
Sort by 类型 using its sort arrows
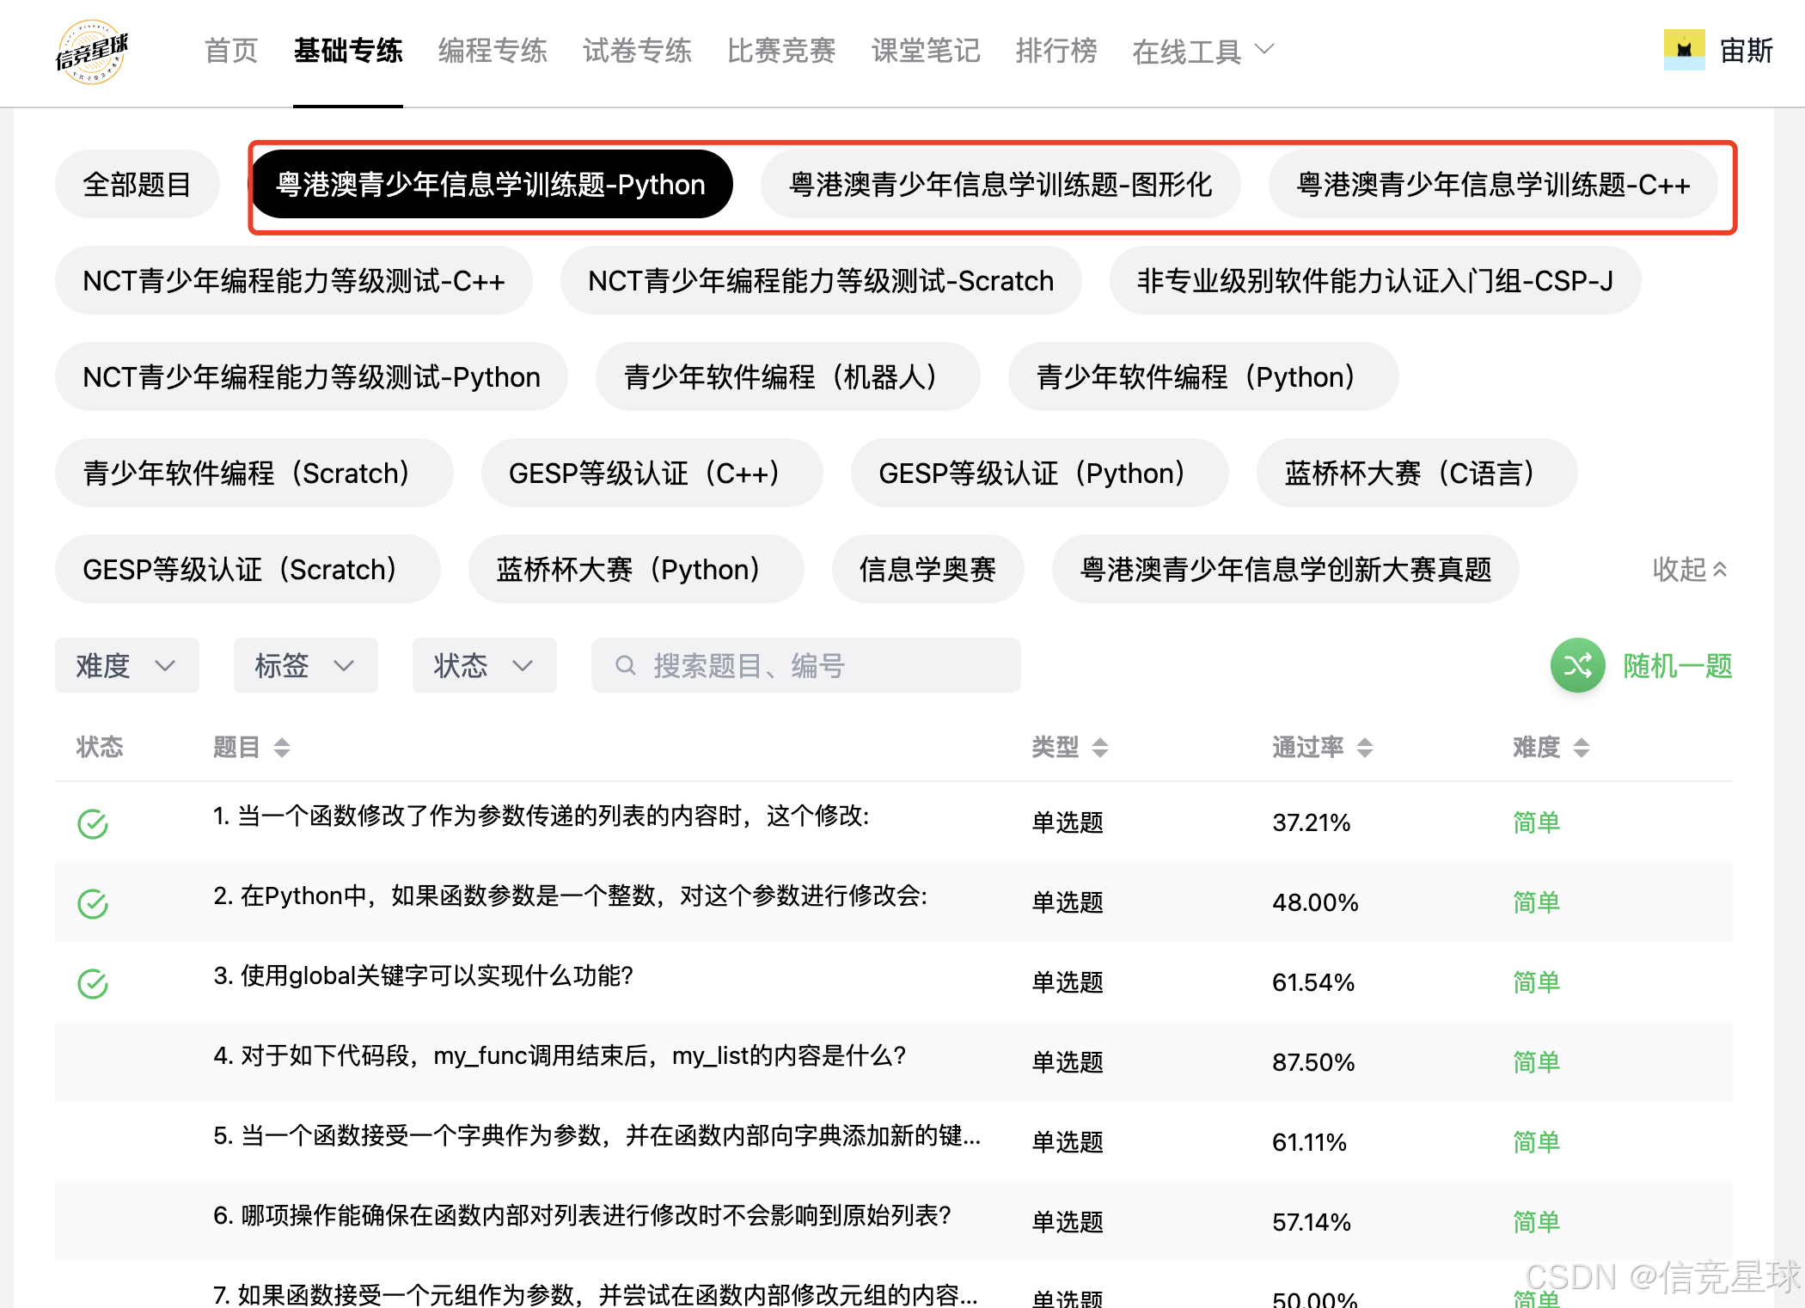(1100, 748)
